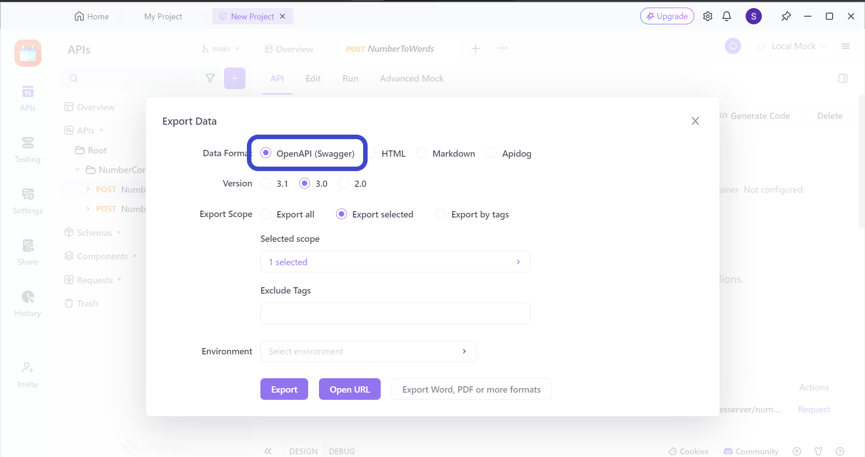The width and height of the screenshot is (865, 457).
Task: Open the Overview tab
Action: click(x=289, y=49)
